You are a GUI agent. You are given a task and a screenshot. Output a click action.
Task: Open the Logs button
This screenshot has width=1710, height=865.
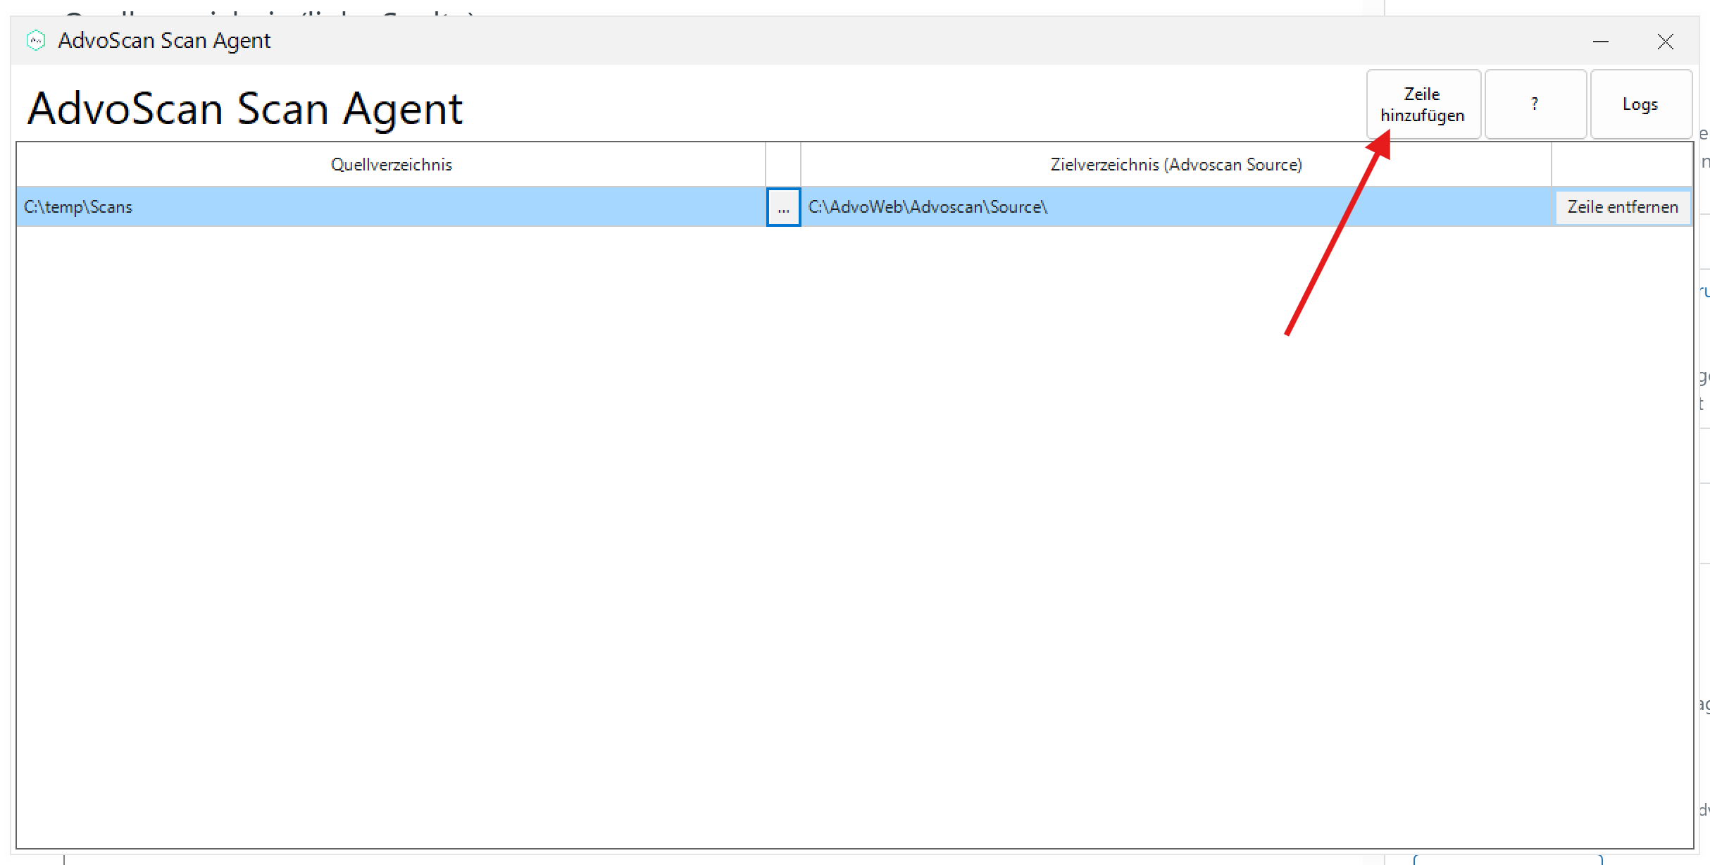[x=1640, y=104]
